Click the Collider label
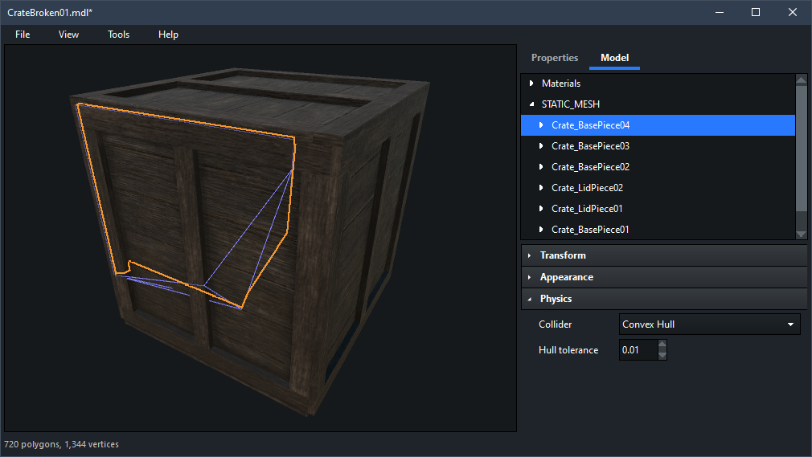Image resolution: width=812 pixels, height=457 pixels. (556, 324)
